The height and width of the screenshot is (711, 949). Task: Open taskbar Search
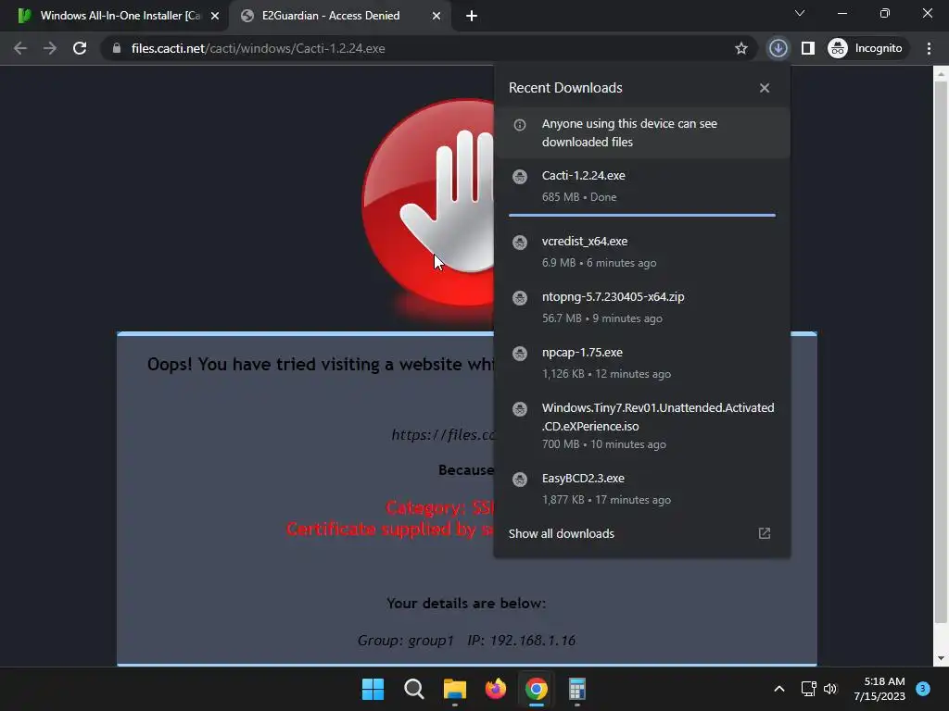click(414, 689)
